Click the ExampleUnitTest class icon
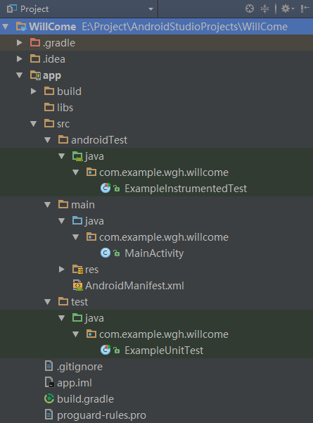Image resolution: width=313 pixels, height=423 pixels. 106,350
